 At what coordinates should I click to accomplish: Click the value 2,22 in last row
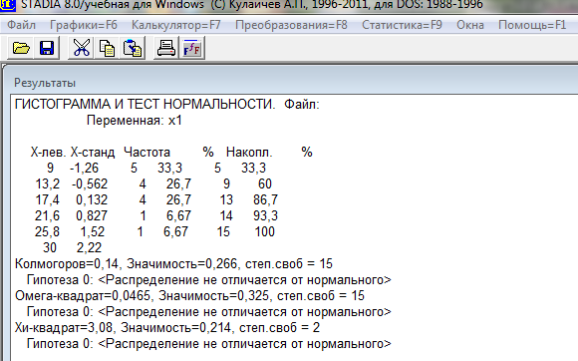[89, 247]
